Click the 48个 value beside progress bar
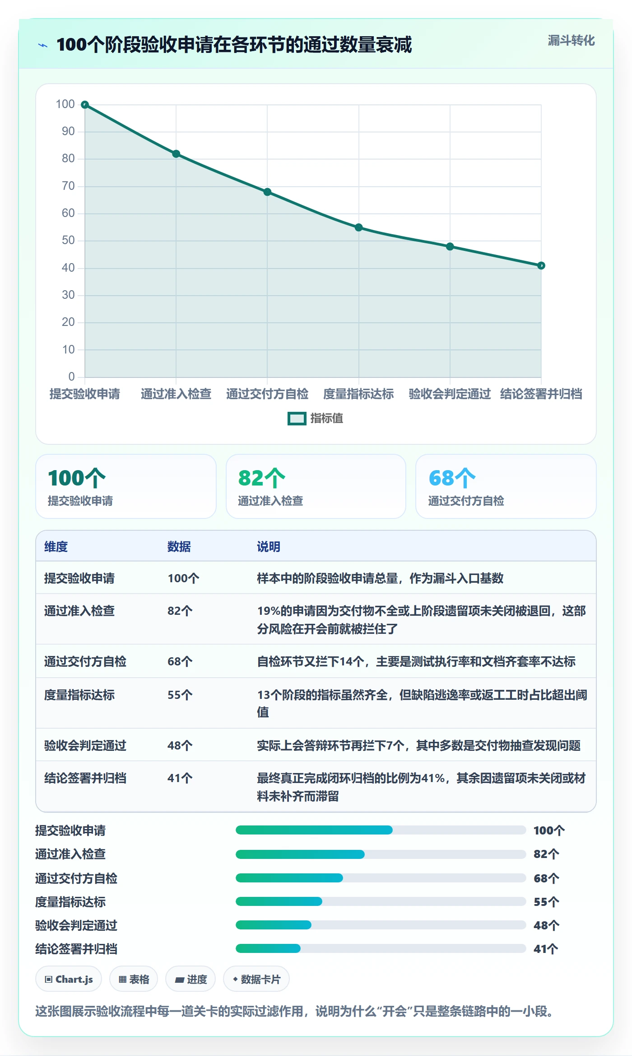 [546, 925]
